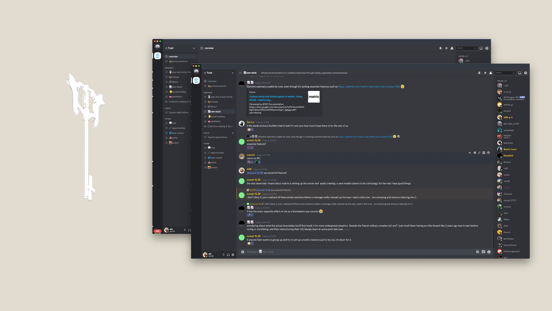This screenshot has height=311, width=552.
Task: Toggle reaction under the matrix instance message
Action: click(250, 243)
